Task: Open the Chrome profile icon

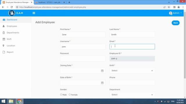Action: pos(178,7)
